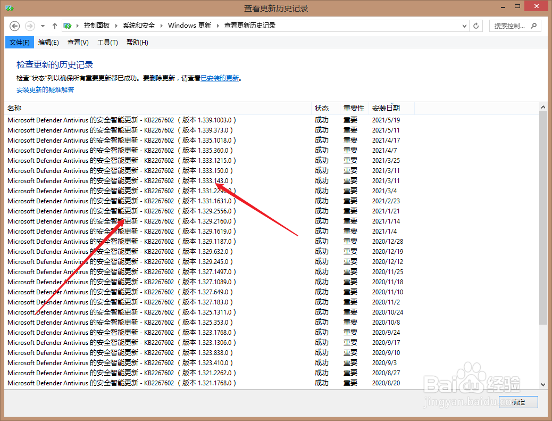
Task: Click the search magnifier icon
Action: pos(534,26)
